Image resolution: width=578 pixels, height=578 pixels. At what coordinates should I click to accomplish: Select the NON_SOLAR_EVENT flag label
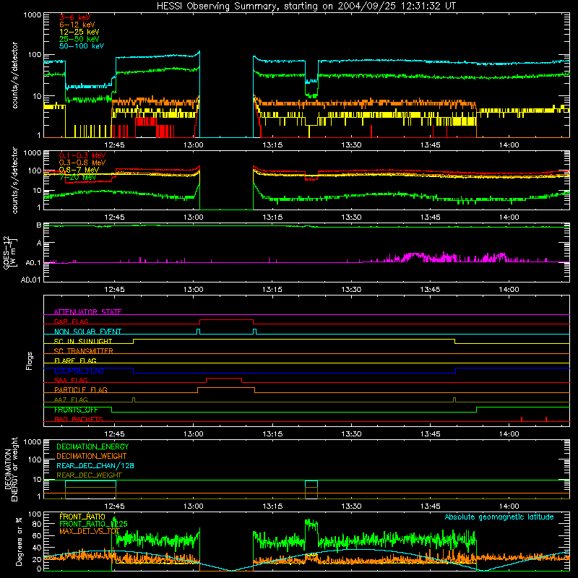87,332
